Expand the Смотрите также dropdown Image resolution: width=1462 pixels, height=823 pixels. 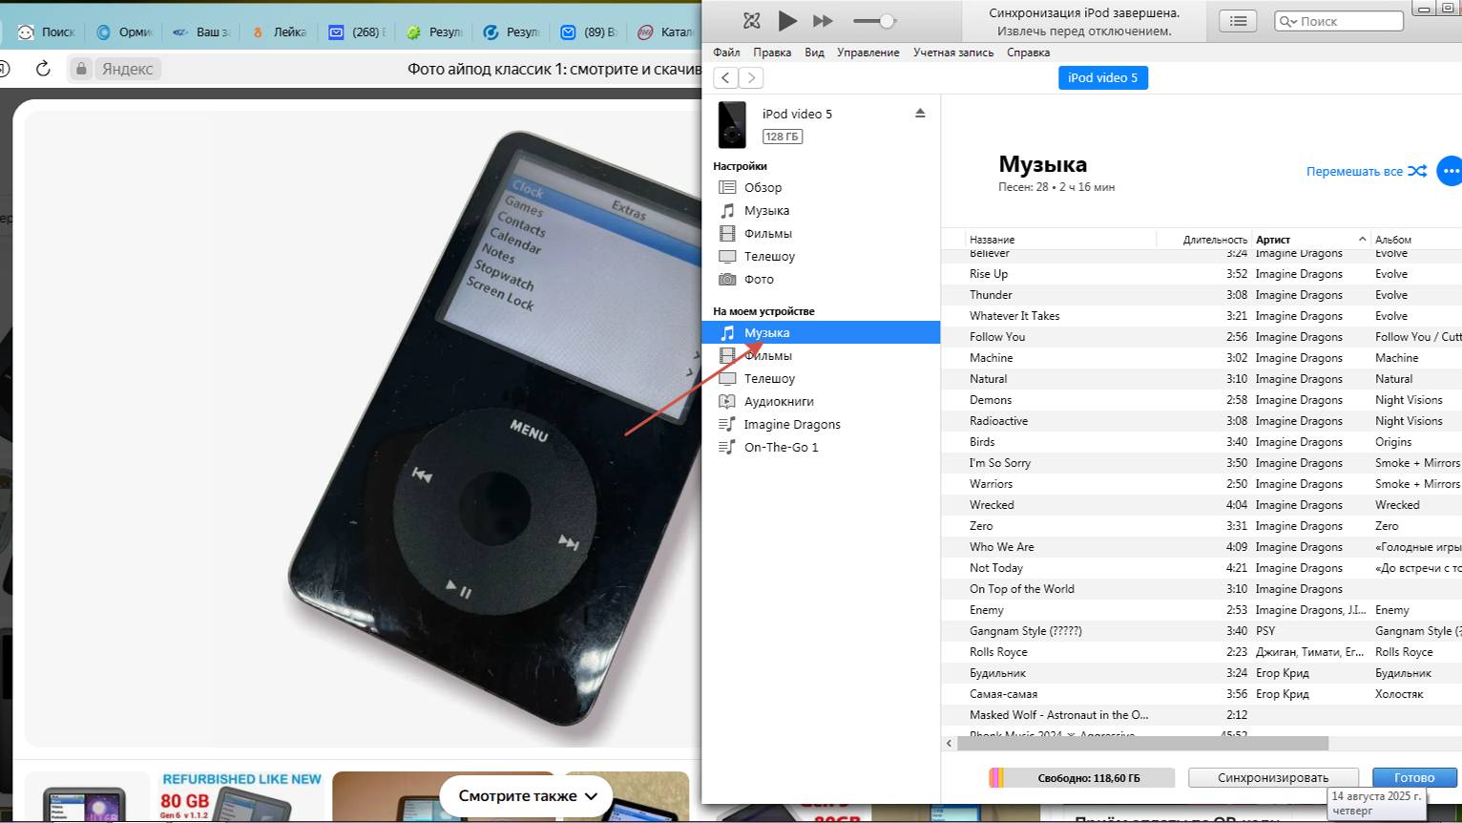tap(527, 795)
